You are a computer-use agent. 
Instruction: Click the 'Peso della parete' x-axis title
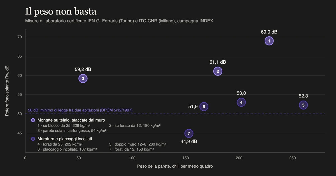tap(175, 166)
